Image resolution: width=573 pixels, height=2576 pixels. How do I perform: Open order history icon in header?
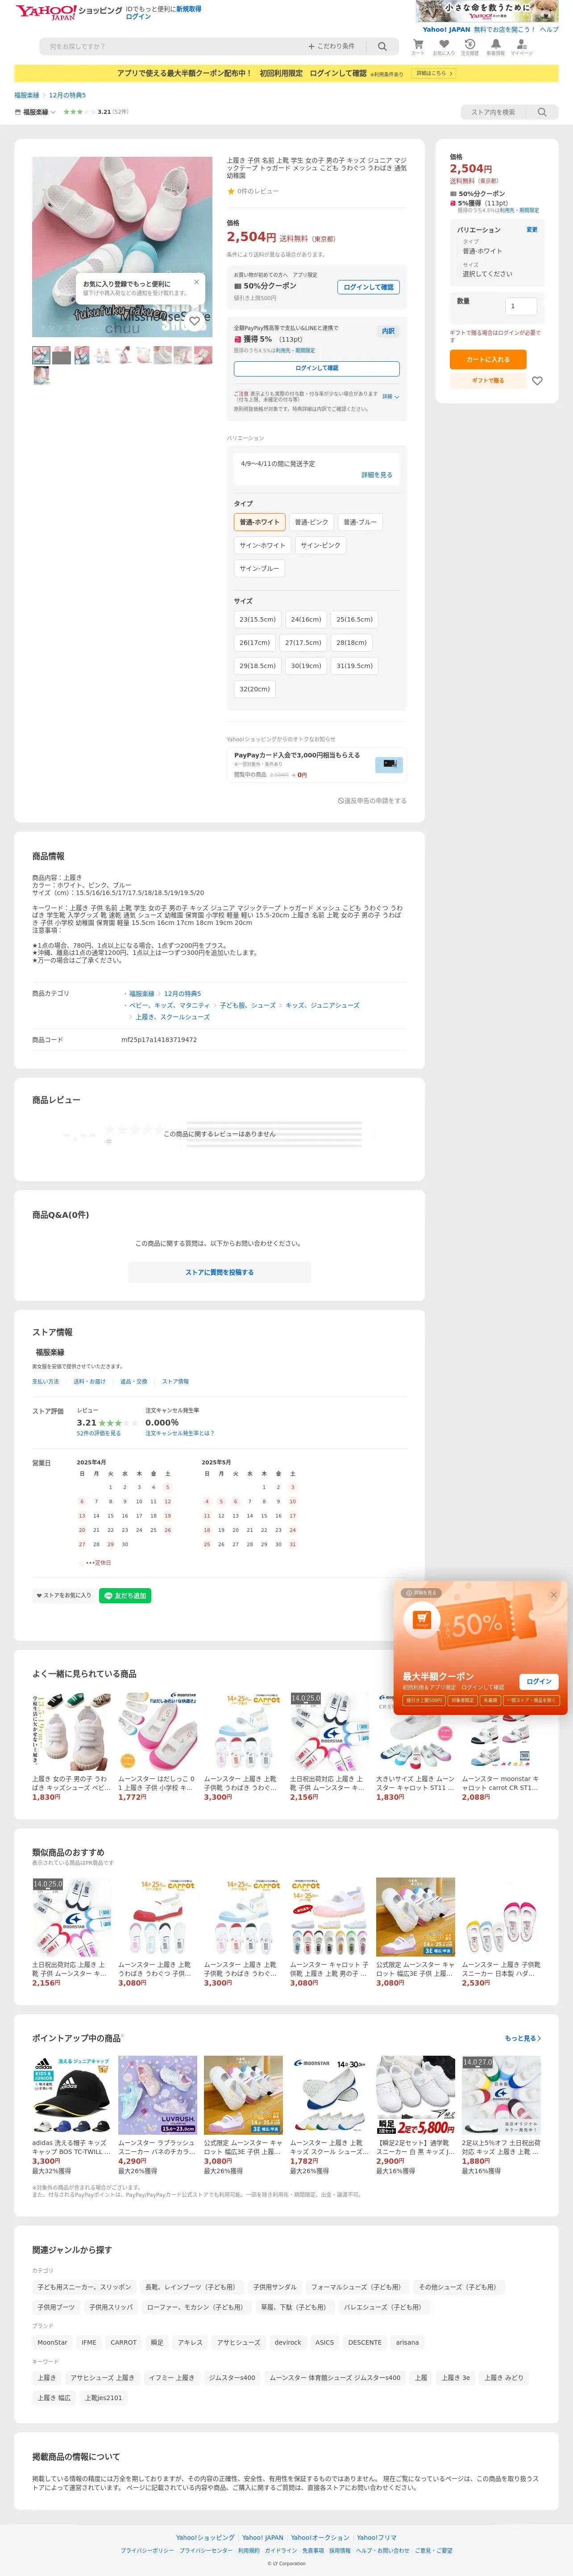click(469, 46)
